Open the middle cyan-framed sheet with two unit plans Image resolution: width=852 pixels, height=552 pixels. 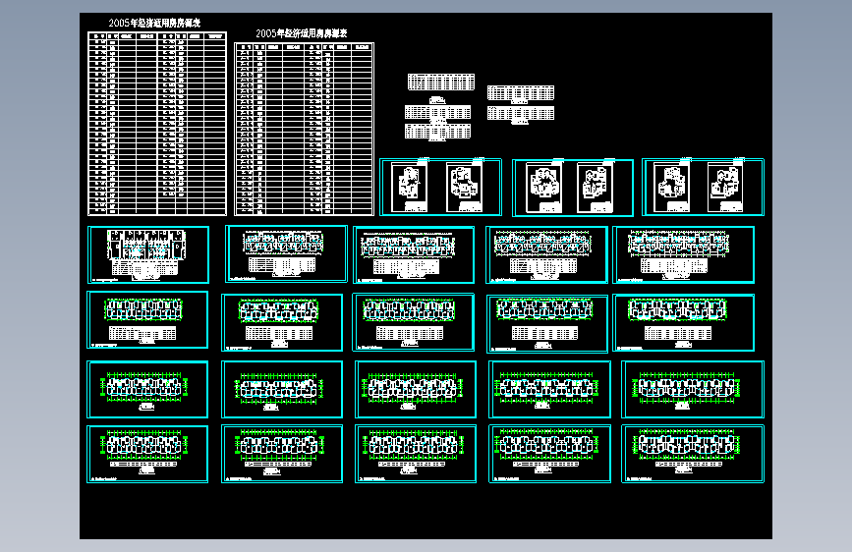[x=573, y=188]
